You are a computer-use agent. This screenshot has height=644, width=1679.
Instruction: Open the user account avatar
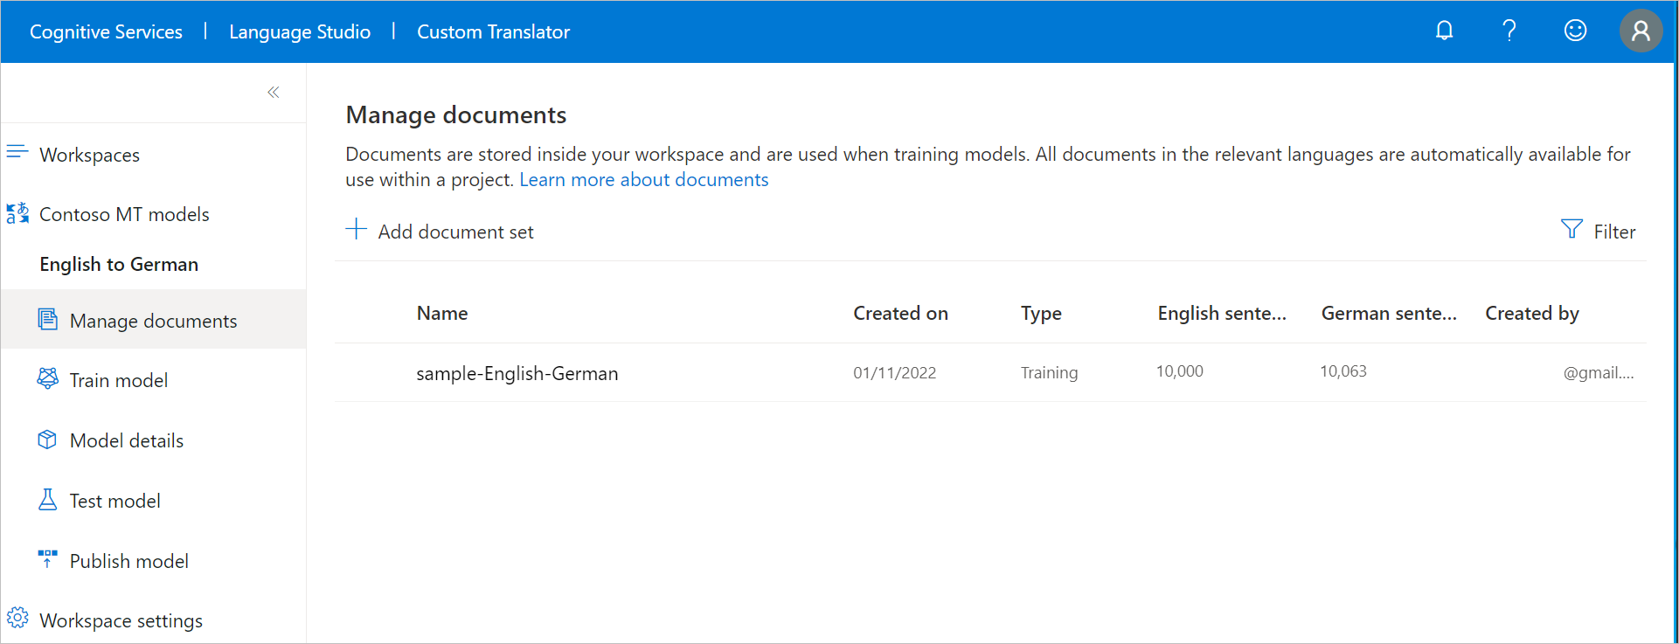coord(1641,31)
